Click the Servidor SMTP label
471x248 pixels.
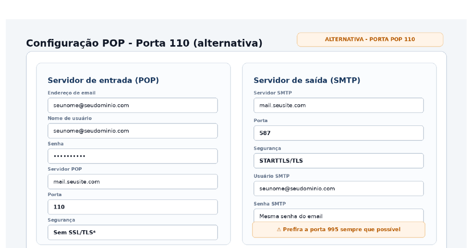(x=273, y=93)
